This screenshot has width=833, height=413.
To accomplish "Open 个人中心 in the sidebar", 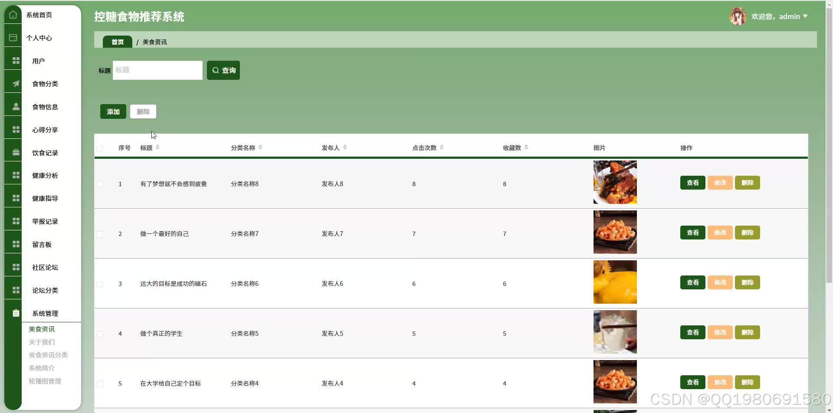I will pyautogui.click(x=39, y=38).
